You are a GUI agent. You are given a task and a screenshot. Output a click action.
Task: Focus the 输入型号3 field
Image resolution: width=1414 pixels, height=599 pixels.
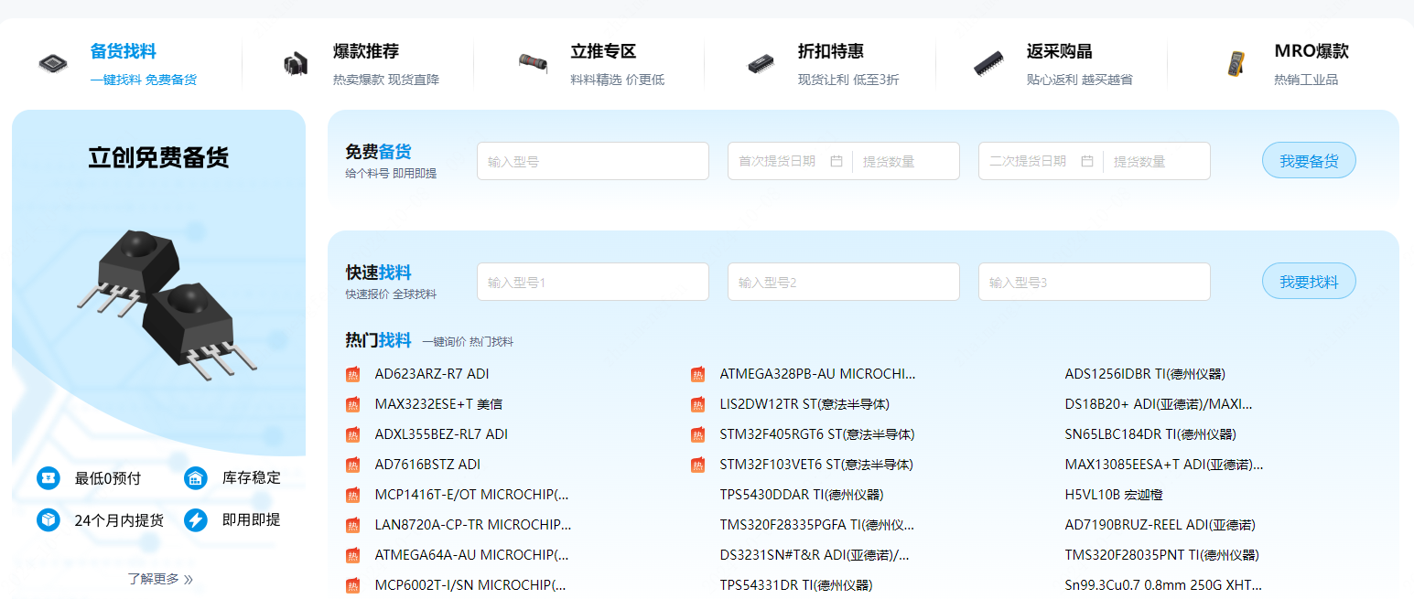pyautogui.click(x=1095, y=282)
